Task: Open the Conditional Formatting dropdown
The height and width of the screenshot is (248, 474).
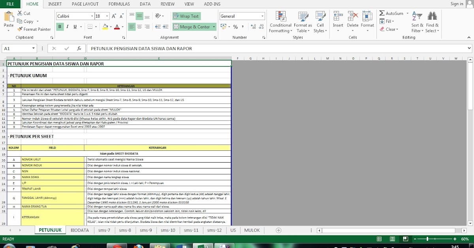Action: 280,22
